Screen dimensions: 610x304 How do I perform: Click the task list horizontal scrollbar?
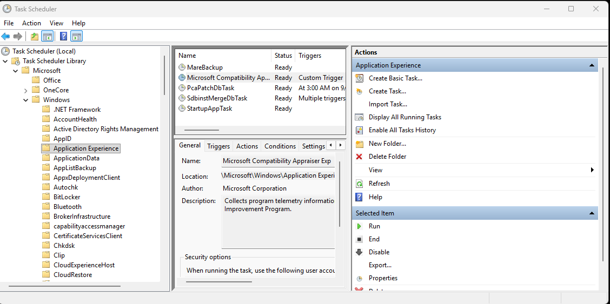[202, 130]
